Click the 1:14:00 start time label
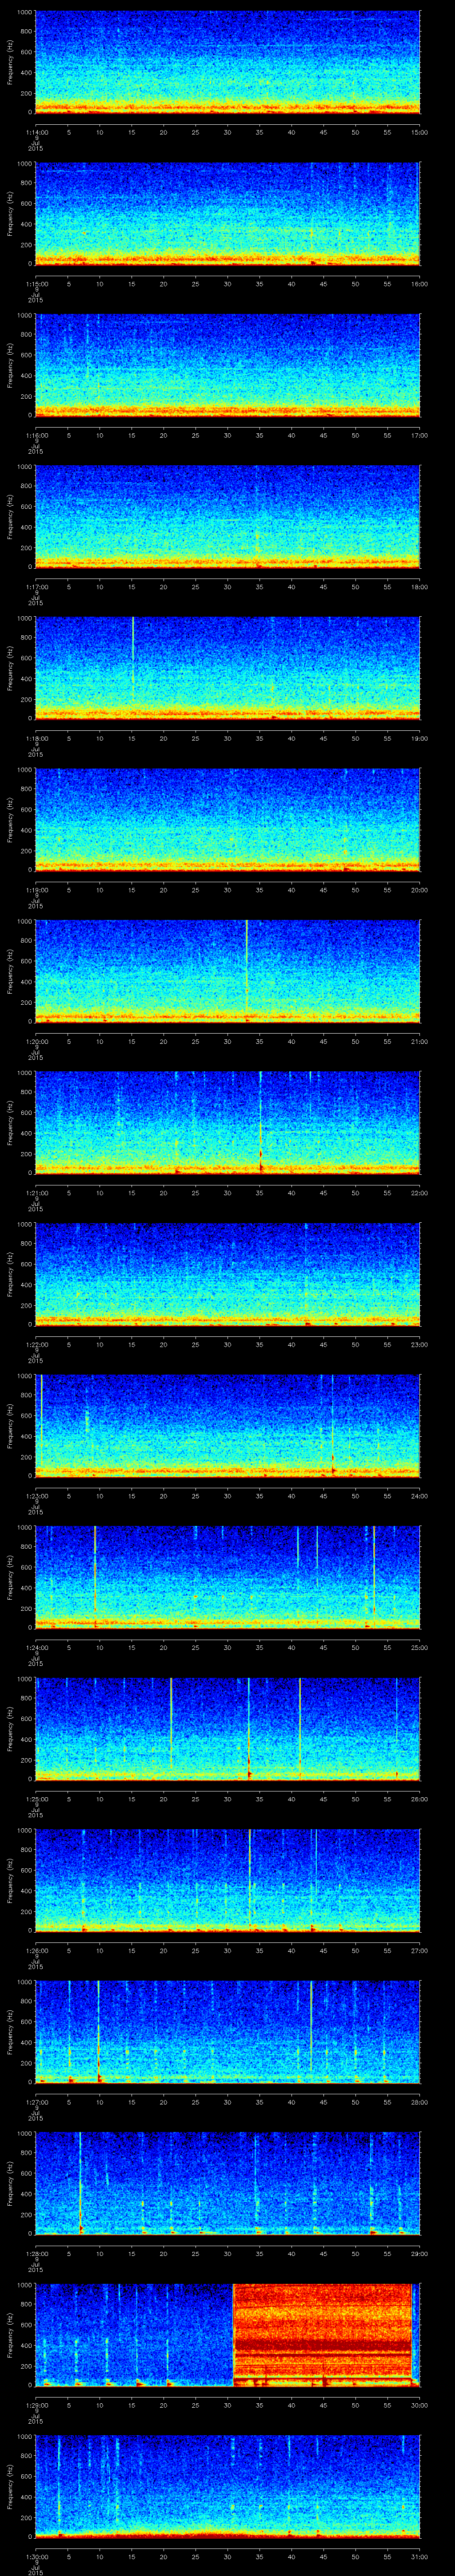 [x=36, y=133]
